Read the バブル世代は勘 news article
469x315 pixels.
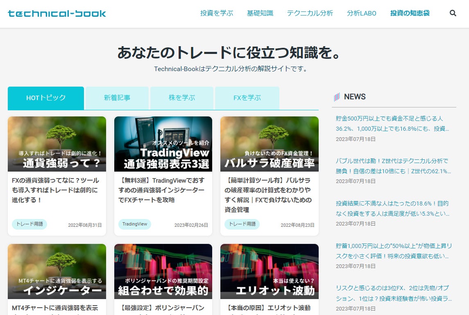coord(392,166)
